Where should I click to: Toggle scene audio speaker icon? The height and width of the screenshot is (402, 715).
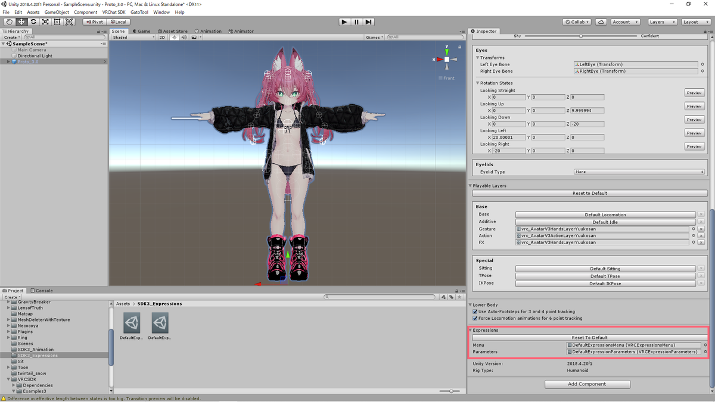coord(184,37)
